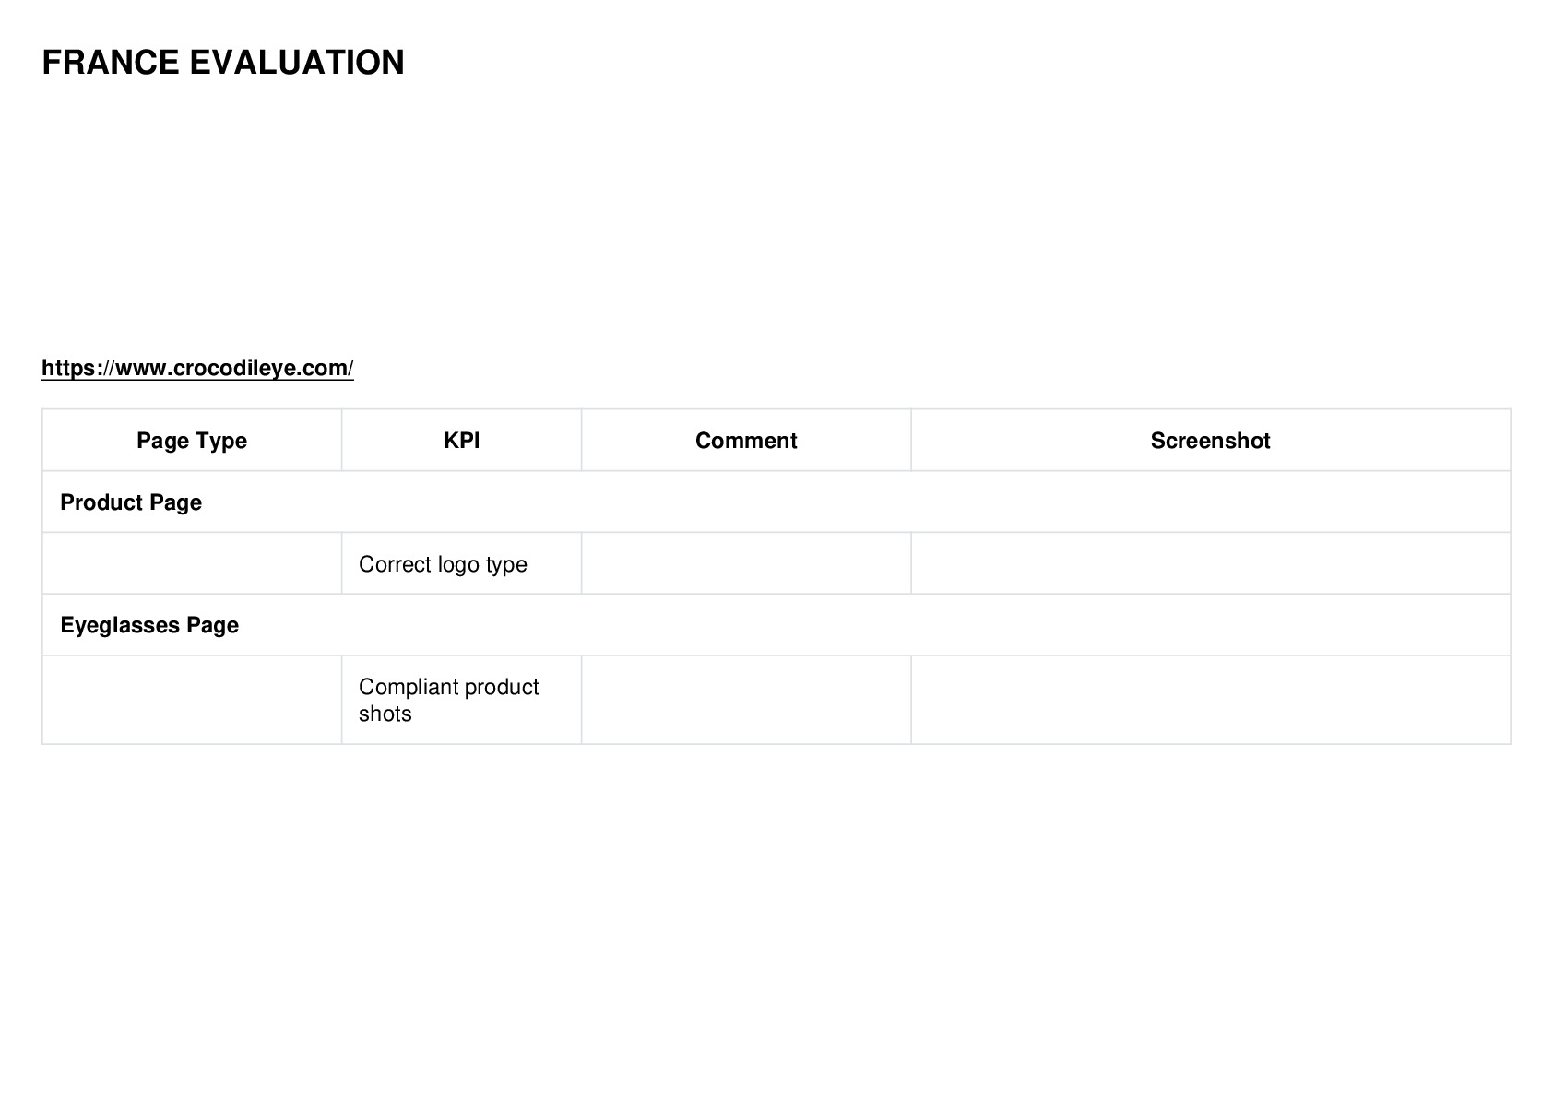Click the word FRANCE in the title
This screenshot has height=1098, width=1553.
[x=111, y=63]
